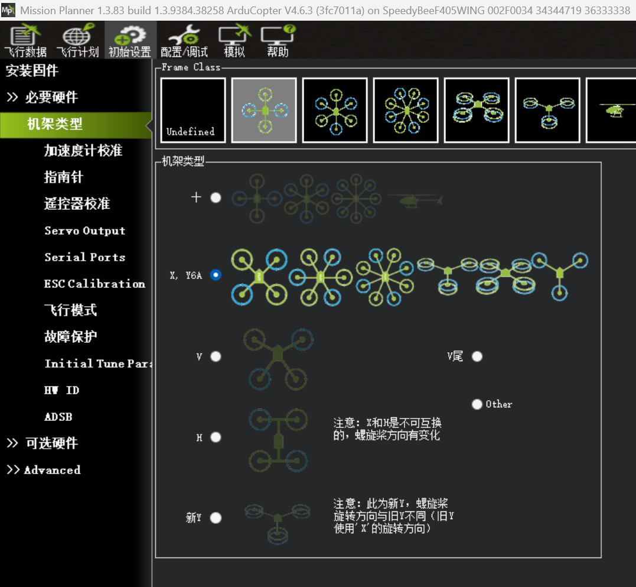Image resolution: width=636 pixels, height=587 pixels.
Task: Expand the Advanced group
Action: click(44, 470)
